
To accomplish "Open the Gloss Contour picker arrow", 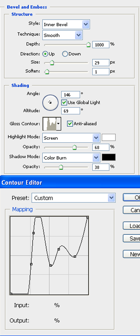I will click(59, 124).
